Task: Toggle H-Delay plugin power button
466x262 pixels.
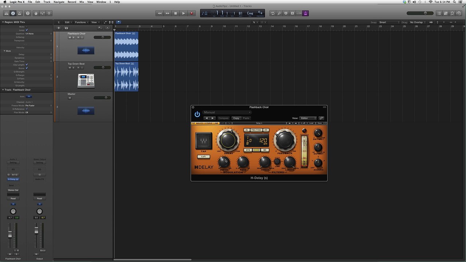Action: point(197,114)
